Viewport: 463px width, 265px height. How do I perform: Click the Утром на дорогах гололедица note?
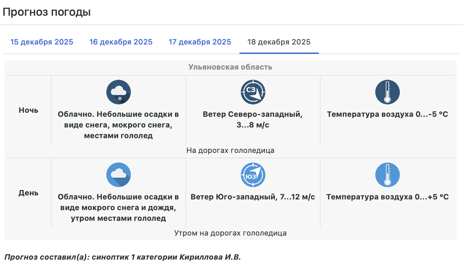pos(230,233)
